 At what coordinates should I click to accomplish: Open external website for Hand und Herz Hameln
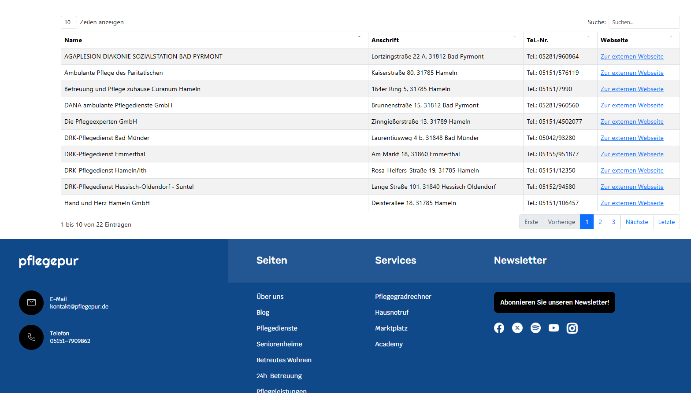point(632,203)
